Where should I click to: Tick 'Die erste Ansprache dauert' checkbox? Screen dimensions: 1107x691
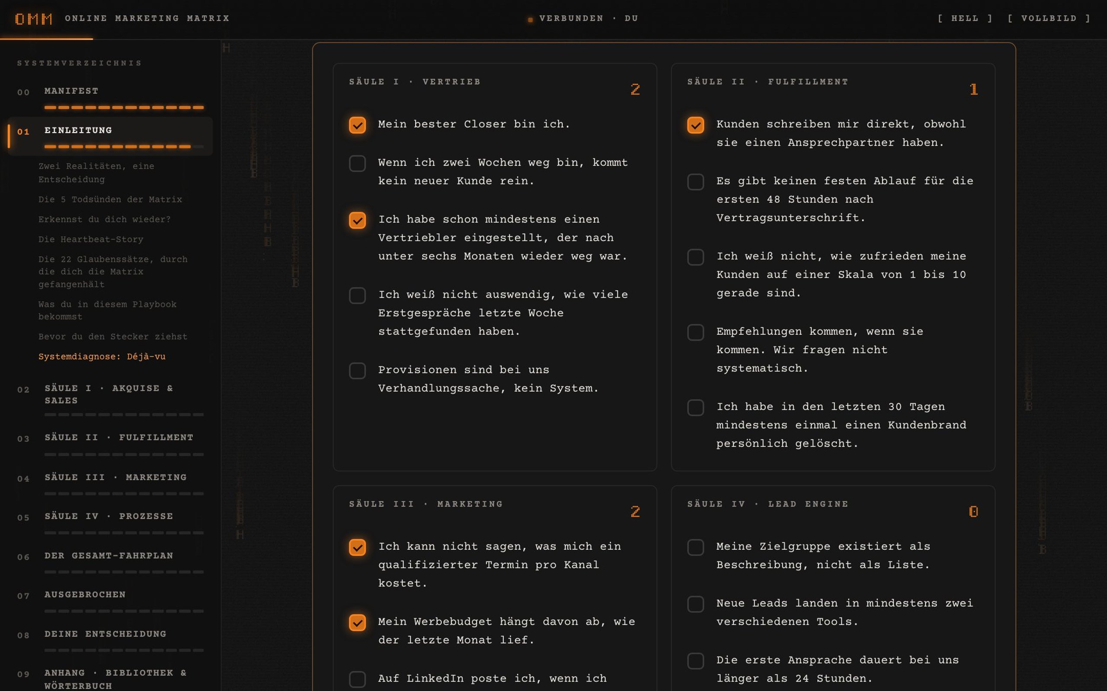pos(695,661)
